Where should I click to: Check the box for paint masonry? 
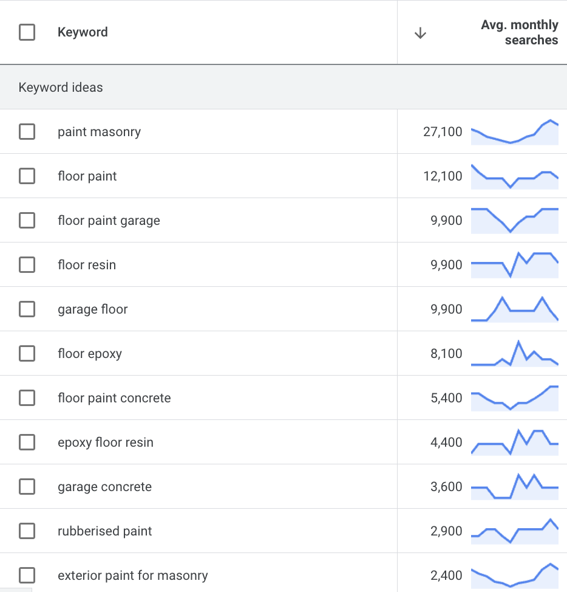(27, 132)
